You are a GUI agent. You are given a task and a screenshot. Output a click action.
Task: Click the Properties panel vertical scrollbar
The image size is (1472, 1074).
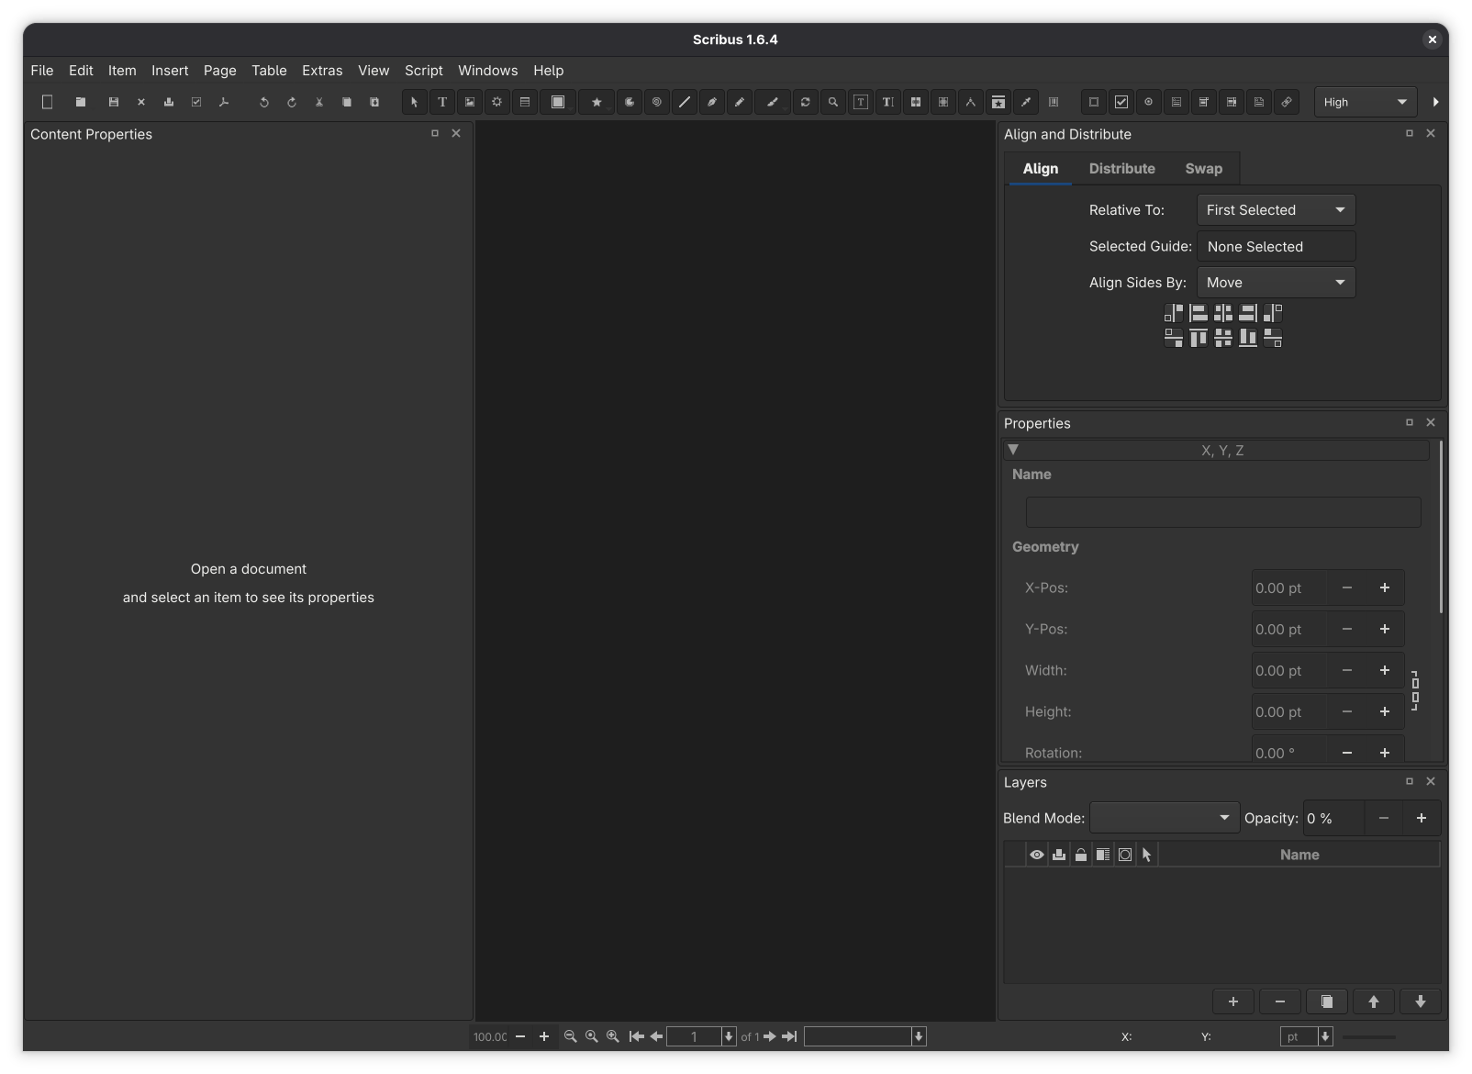[x=1441, y=528]
